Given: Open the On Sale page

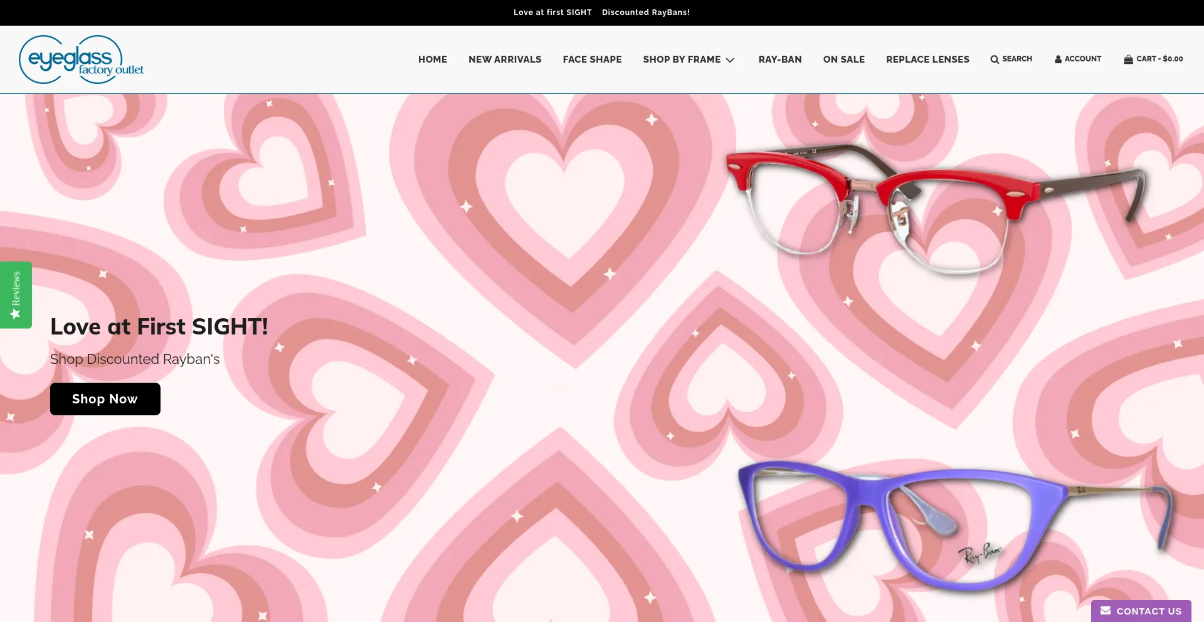Looking at the screenshot, I should (844, 60).
